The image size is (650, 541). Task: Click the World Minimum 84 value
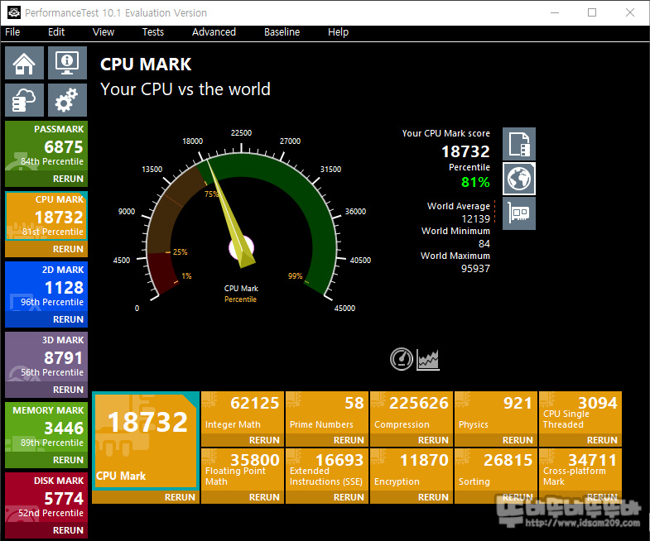pos(484,243)
